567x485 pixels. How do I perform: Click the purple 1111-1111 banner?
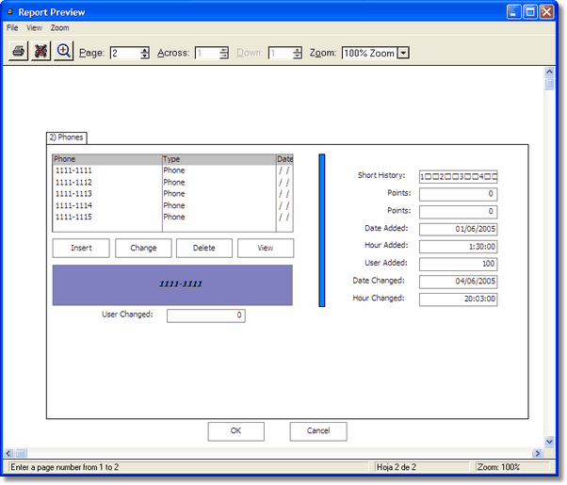click(x=172, y=285)
